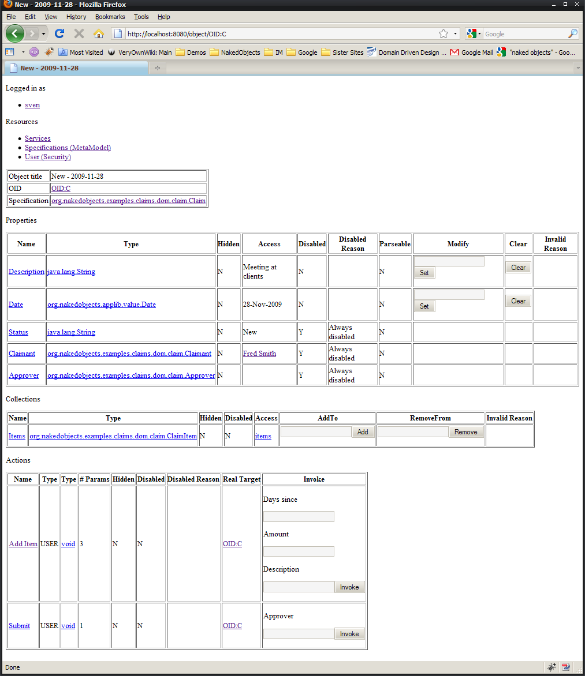Image resolution: width=585 pixels, height=676 pixels.
Task: Open the Google Mail bookmark
Action: click(471, 52)
